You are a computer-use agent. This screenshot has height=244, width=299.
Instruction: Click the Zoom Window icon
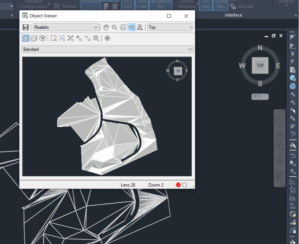[x=54, y=38]
